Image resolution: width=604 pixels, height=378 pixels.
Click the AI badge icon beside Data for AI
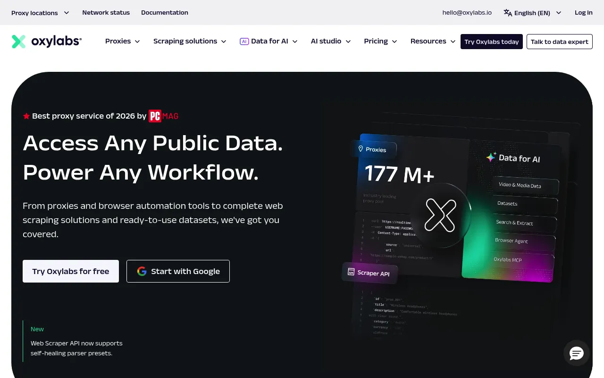(244, 41)
